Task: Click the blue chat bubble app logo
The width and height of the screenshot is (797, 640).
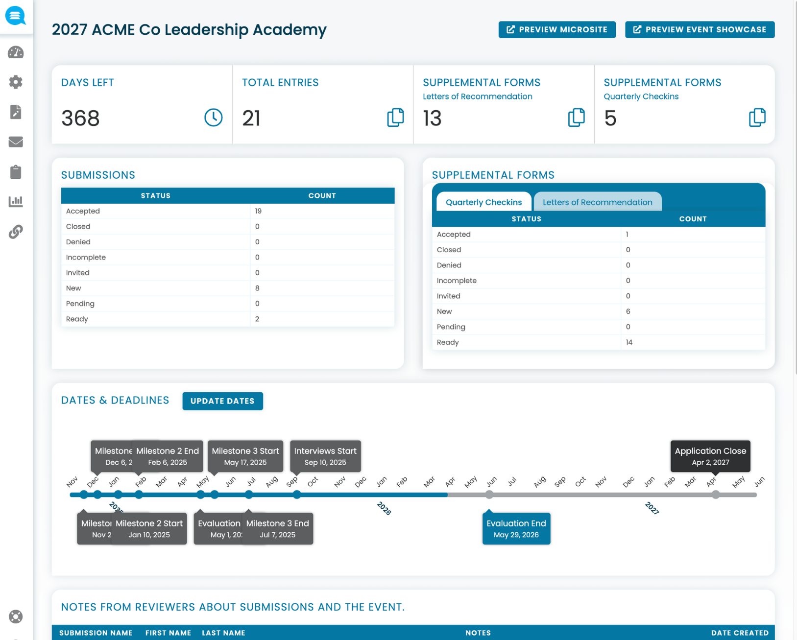Action: click(16, 16)
